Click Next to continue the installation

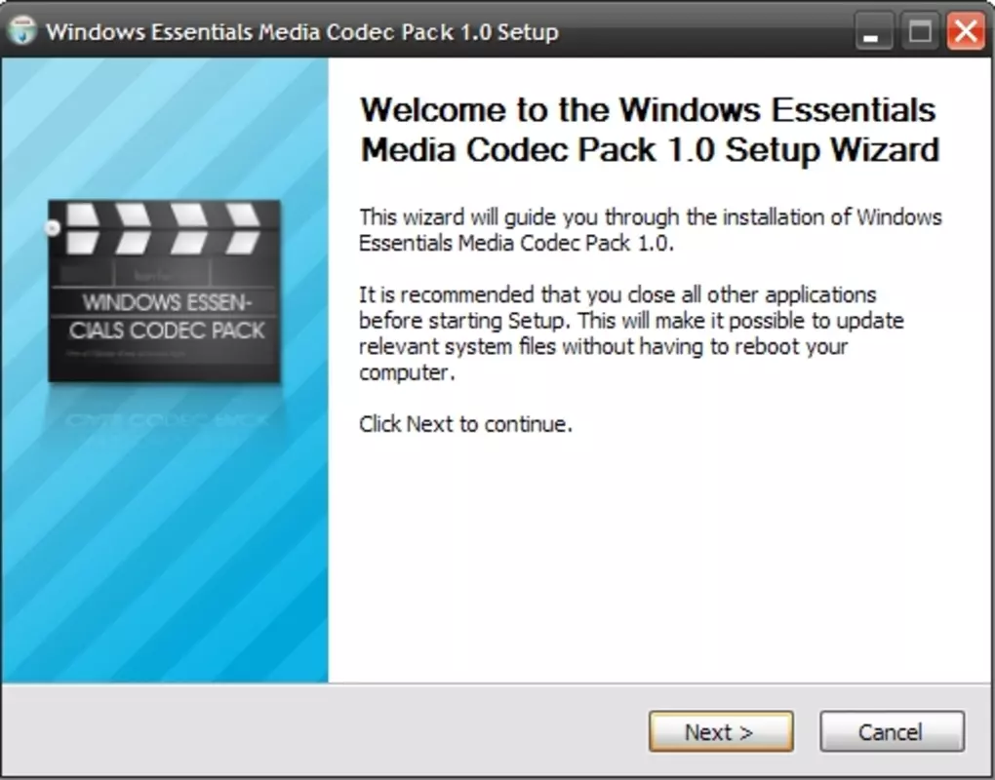pyautogui.click(x=721, y=732)
